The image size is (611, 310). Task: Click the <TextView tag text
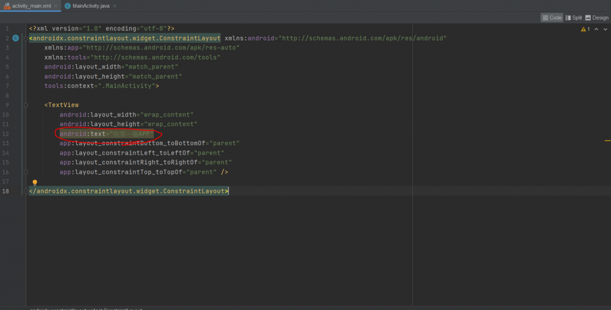pyautogui.click(x=61, y=105)
